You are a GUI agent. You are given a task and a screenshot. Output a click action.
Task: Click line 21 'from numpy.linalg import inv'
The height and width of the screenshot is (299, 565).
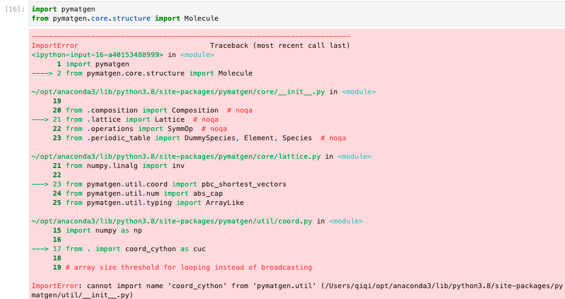(x=118, y=166)
